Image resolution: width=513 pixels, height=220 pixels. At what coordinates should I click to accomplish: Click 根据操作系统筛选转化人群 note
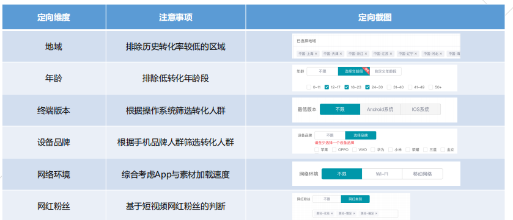tap(175, 110)
